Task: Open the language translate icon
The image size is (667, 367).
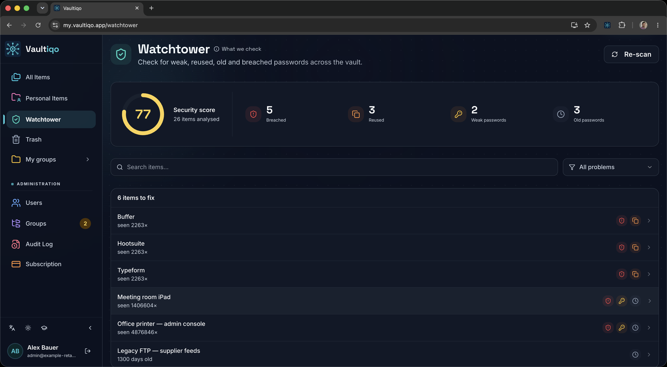Action: pos(12,328)
